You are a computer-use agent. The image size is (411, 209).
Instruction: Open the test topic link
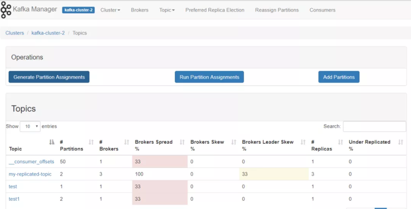(13, 187)
